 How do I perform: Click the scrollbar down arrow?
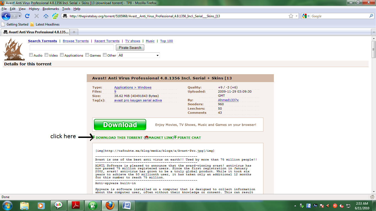tap(374, 191)
